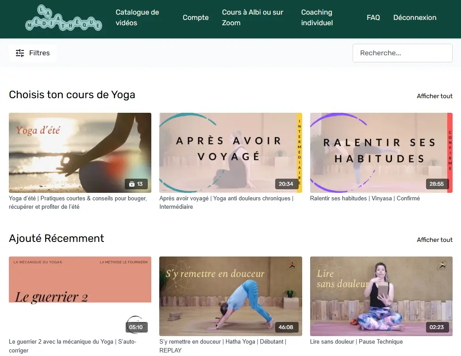Image resolution: width=461 pixels, height=356 pixels.
Task: Click the 02:23 duration badge
Action: [x=437, y=327]
